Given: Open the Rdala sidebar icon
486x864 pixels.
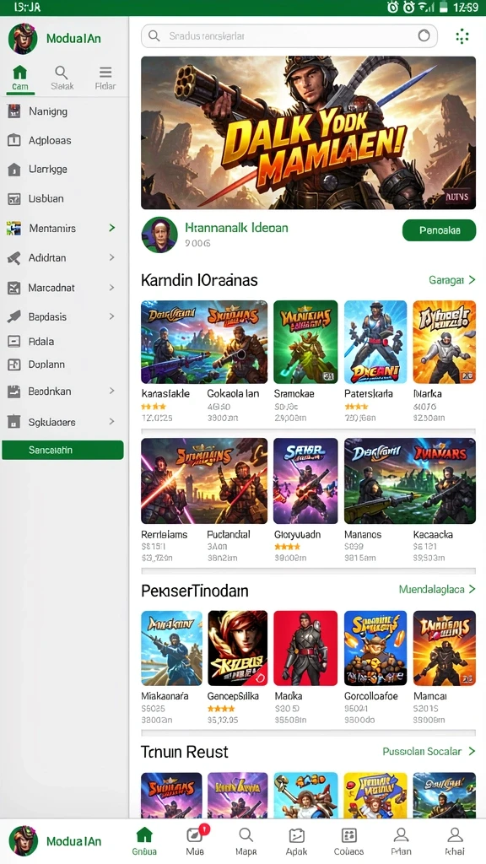Looking at the screenshot, I should 13,342.
